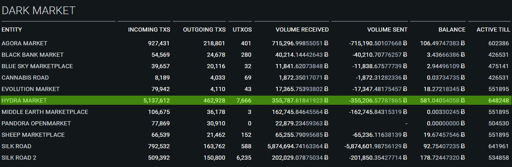Click Hydra volume received 355,787.61841923
This screenshot has height=167, width=512.
[x=300, y=101]
